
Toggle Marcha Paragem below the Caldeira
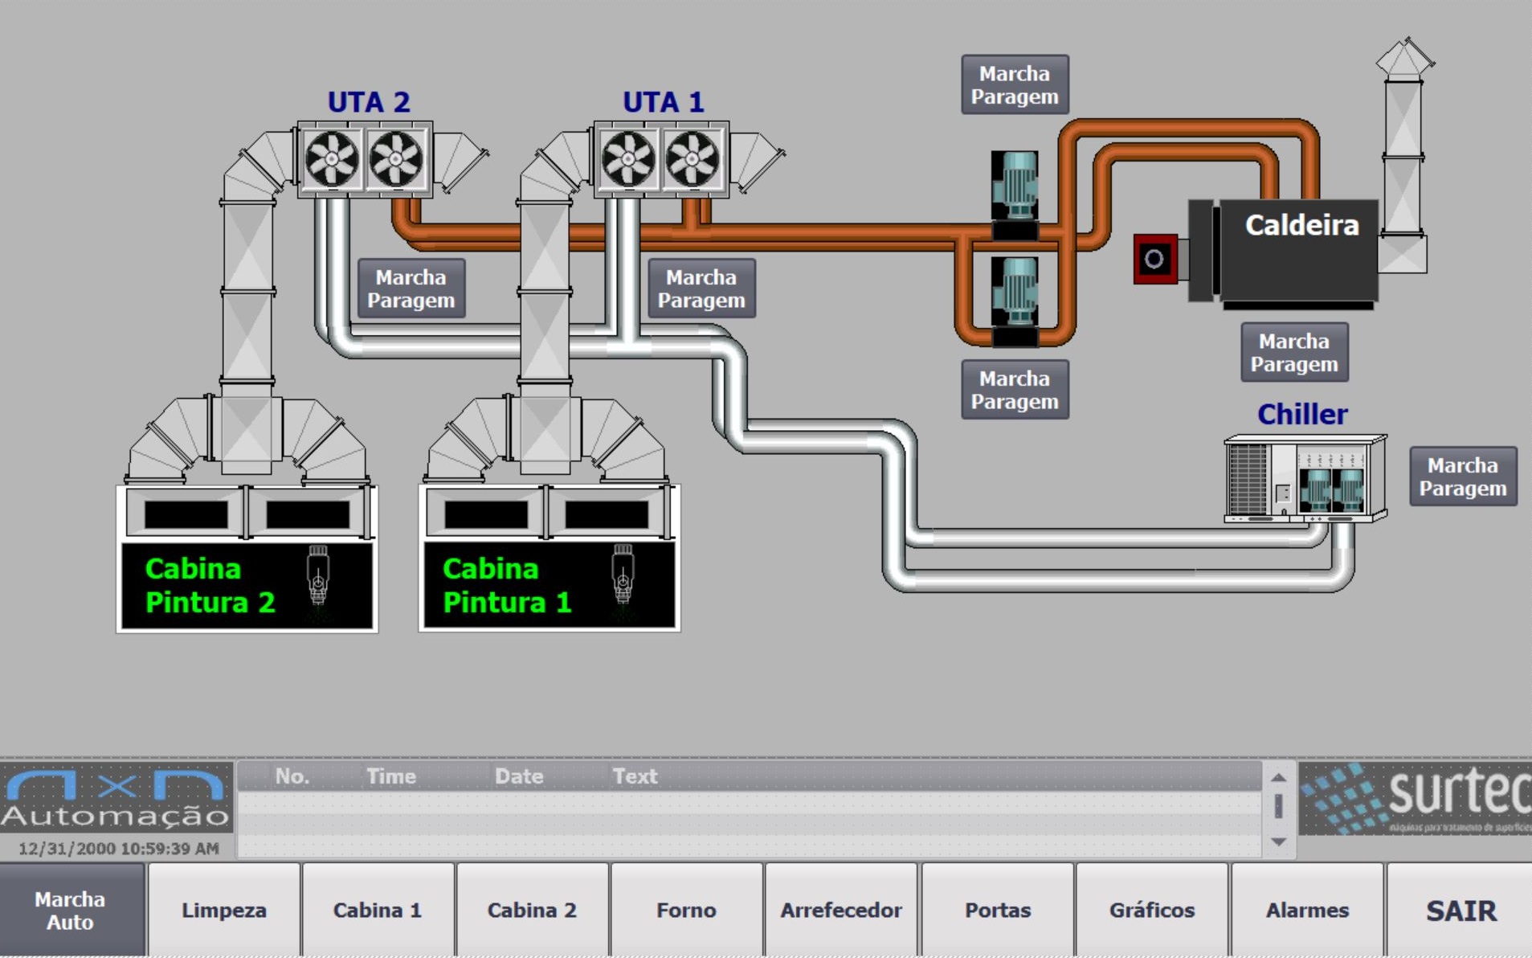(1294, 352)
